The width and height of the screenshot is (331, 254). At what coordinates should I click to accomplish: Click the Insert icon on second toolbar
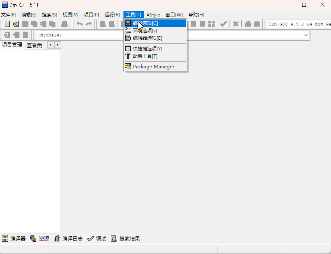7,35
